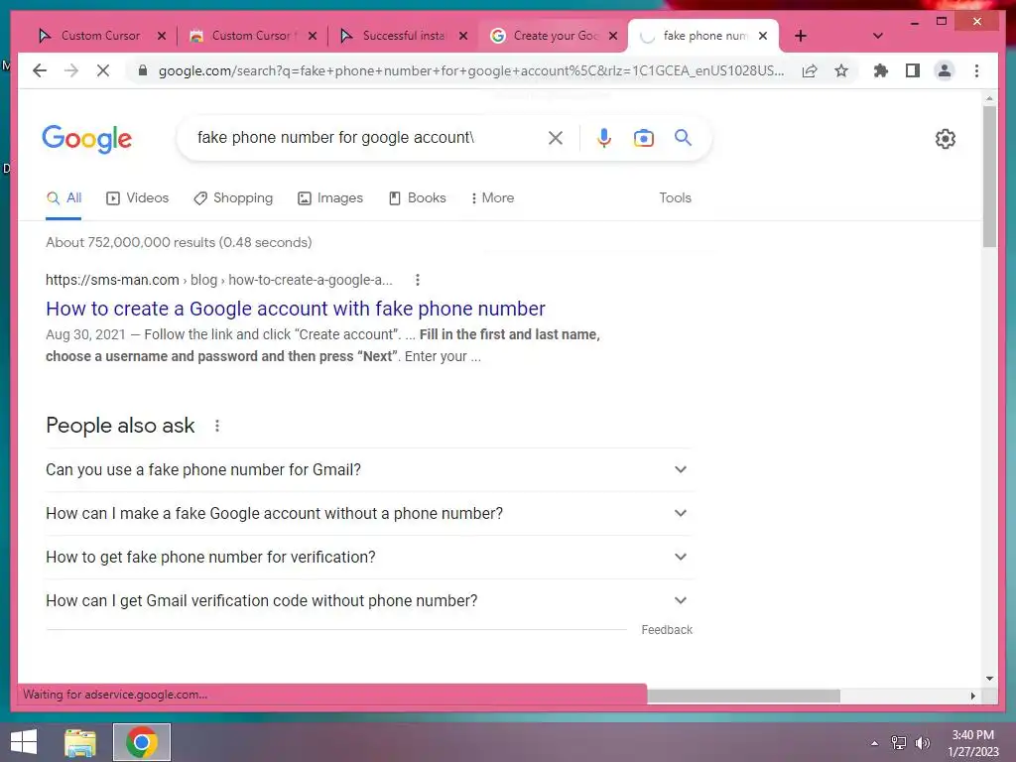Close the first Custom Cursor tab

162,36
